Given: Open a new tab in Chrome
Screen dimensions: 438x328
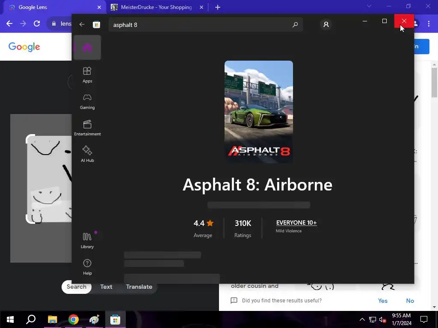Looking at the screenshot, I should pyautogui.click(x=218, y=8).
